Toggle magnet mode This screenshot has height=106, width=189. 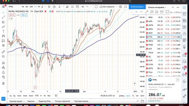coord(3,63)
